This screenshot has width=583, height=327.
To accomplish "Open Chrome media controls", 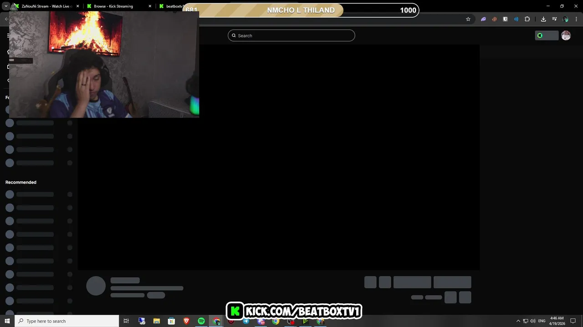I will [554, 19].
